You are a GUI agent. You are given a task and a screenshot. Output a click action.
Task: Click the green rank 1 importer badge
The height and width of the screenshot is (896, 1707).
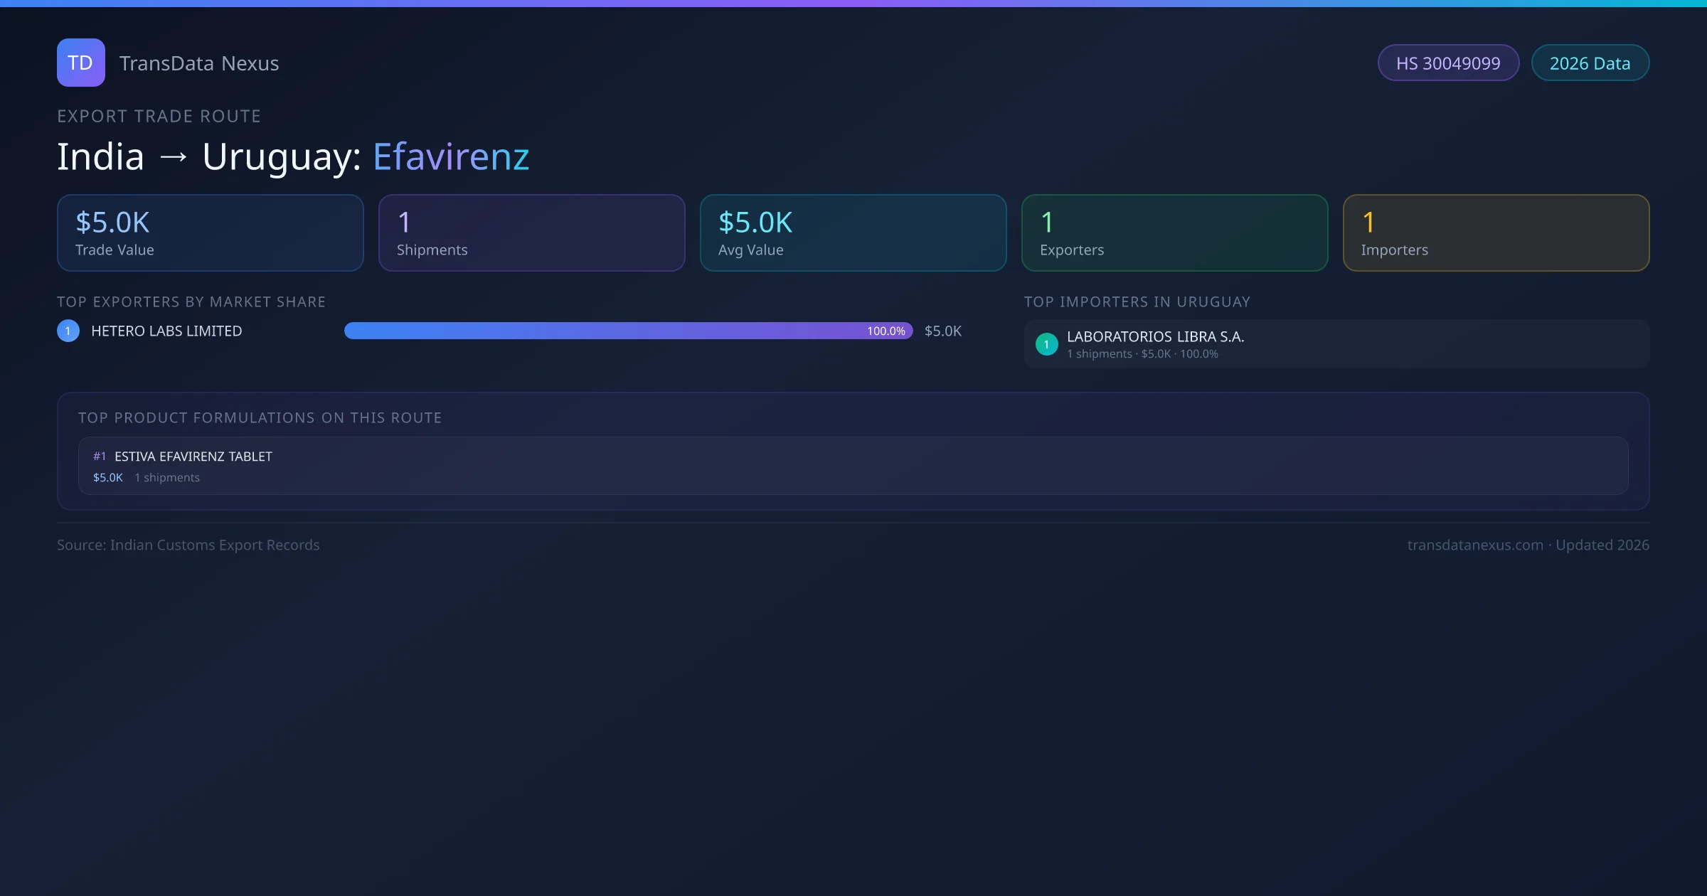coord(1046,344)
